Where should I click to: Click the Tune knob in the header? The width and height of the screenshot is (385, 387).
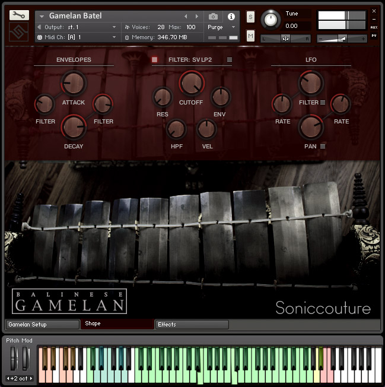pyautogui.click(x=271, y=20)
